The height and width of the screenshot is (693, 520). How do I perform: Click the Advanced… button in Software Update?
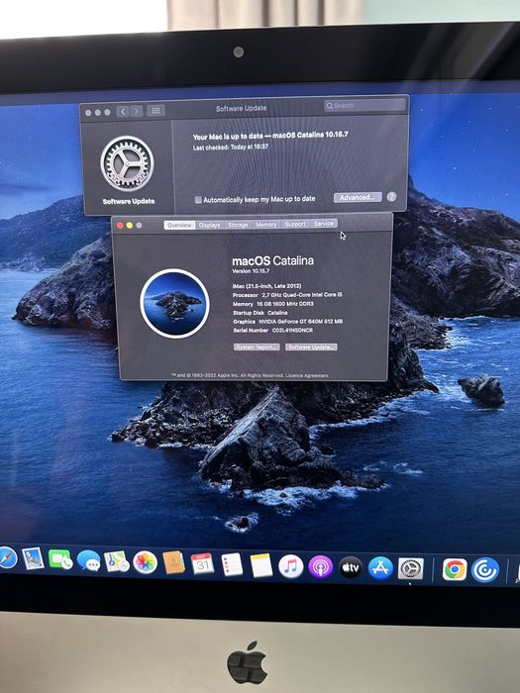(358, 197)
